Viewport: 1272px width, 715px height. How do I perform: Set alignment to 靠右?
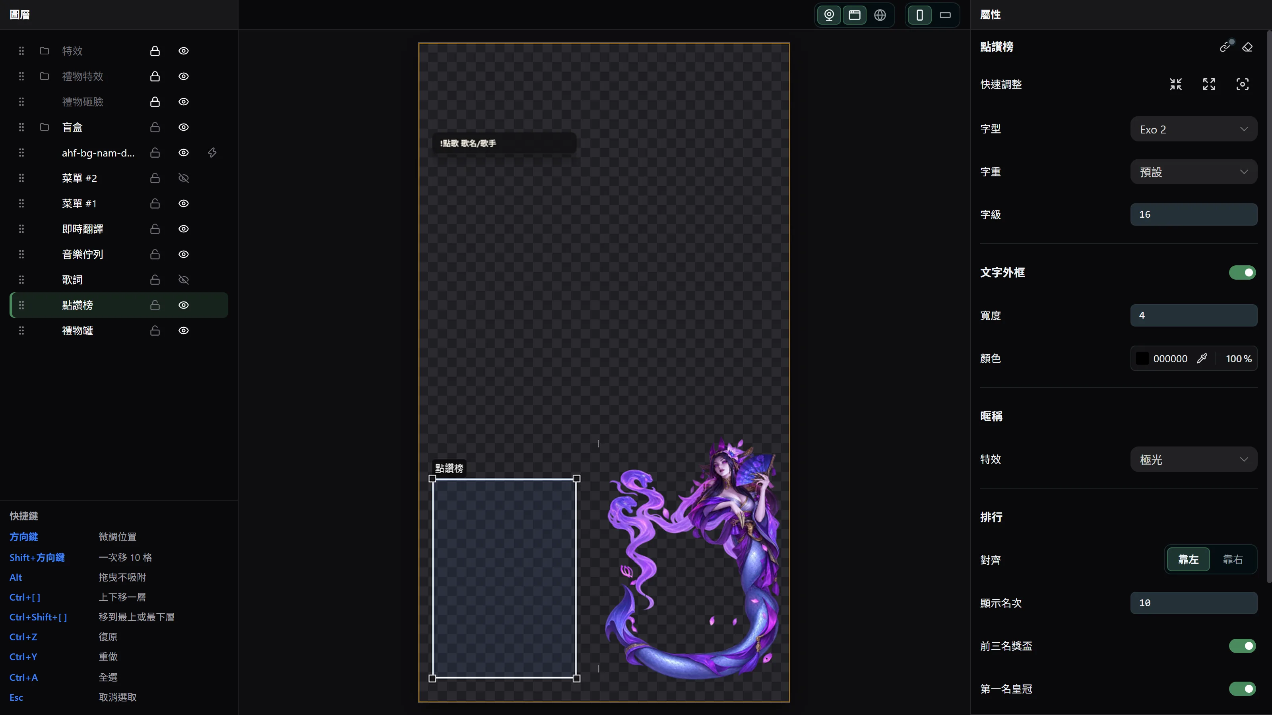coord(1233,560)
